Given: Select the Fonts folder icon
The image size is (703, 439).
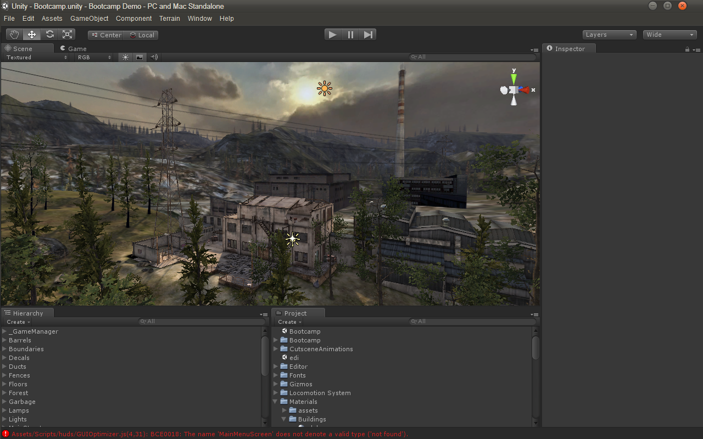Looking at the screenshot, I should click(x=284, y=375).
